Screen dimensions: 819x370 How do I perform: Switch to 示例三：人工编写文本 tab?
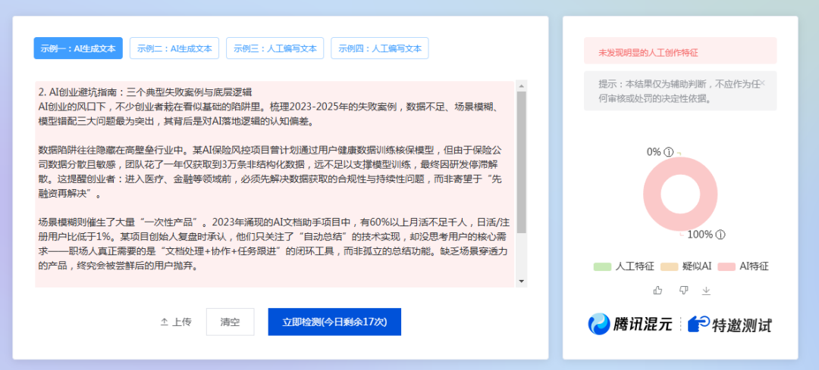275,48
